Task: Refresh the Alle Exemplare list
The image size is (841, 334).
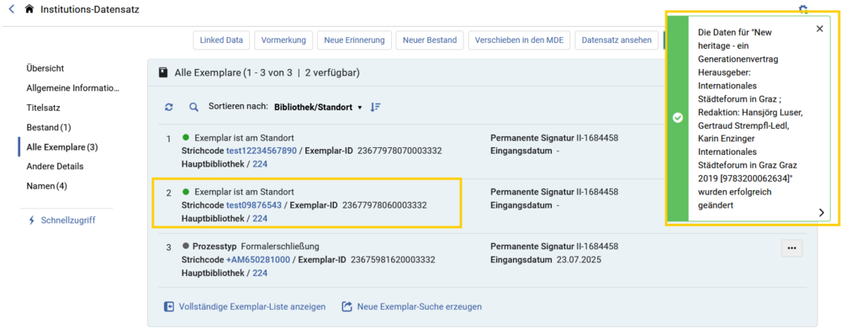Action: [169, 108]
